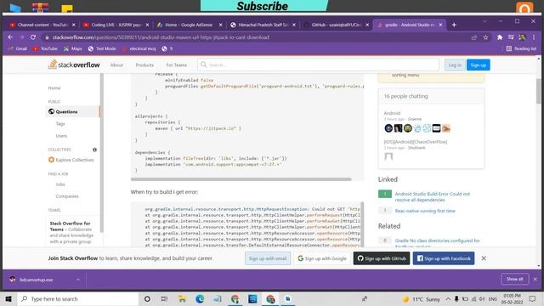Screen dimensions: 544x306
Task: Open Android Studio Build Error linked question
Action: 433,196
